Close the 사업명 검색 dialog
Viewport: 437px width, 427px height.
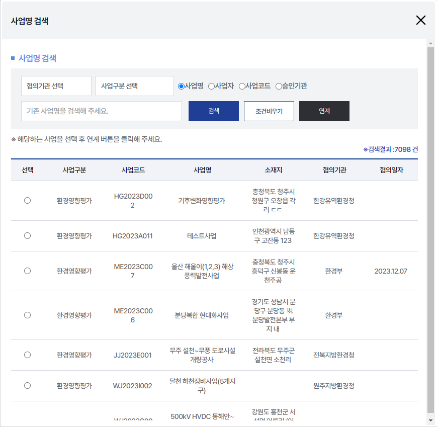click(421, 20)
